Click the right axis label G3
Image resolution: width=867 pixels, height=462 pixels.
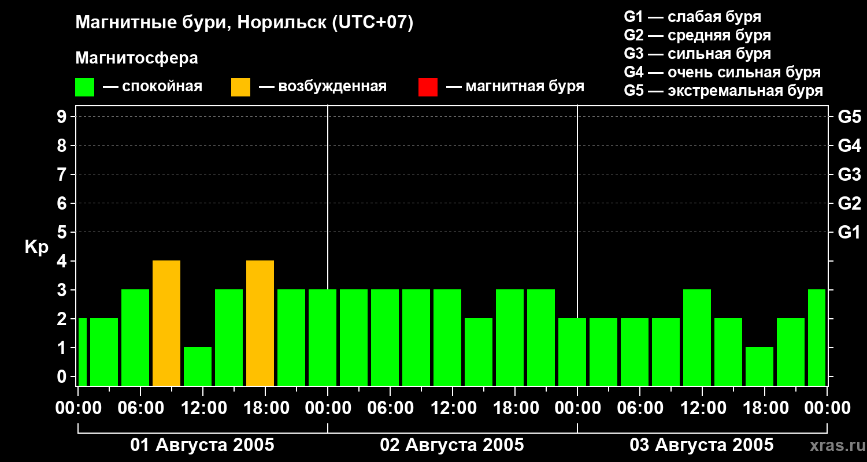click(849, 174)
